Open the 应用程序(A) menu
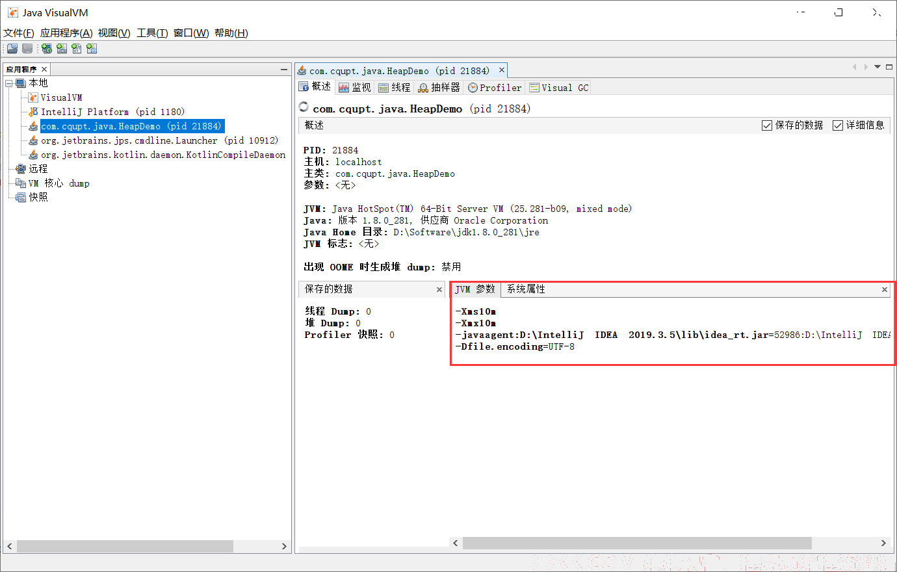The width and height of the screenshot is (897, 572). [x=66, y=33]
